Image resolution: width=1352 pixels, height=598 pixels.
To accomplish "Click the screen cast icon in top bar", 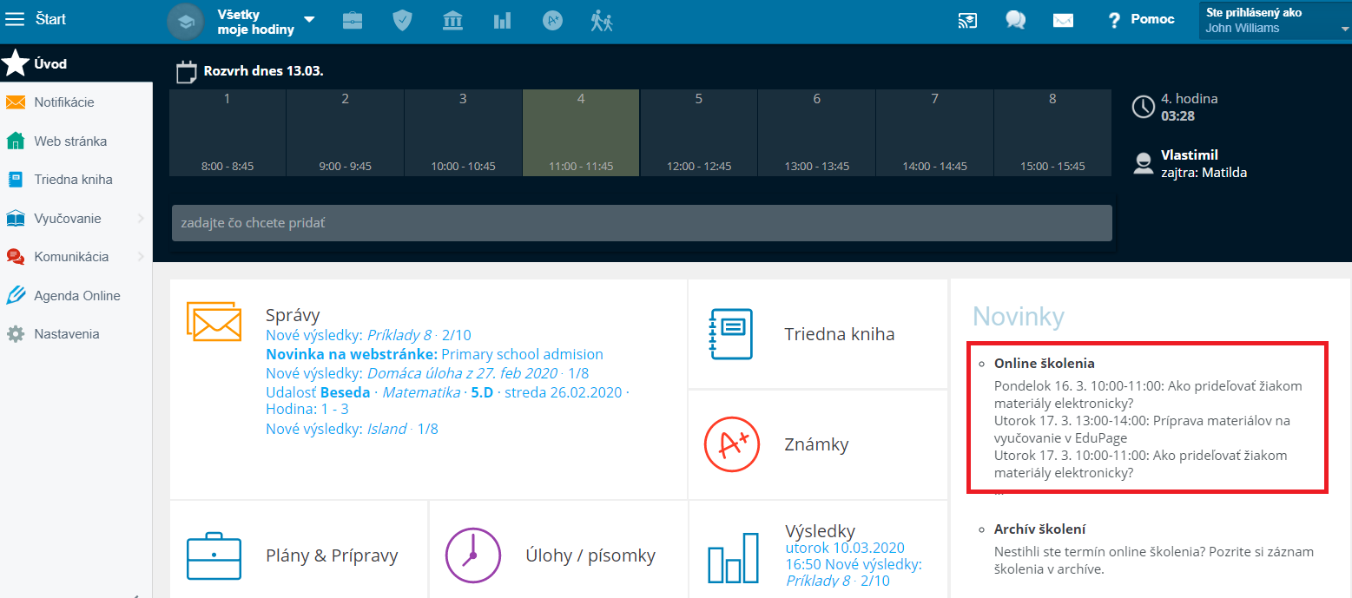I will tap(967, 20).
